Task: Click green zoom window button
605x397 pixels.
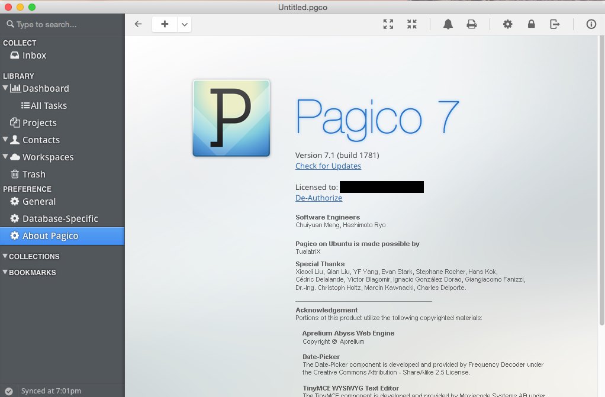Action: pyautogui.click(x=32, y=7)
